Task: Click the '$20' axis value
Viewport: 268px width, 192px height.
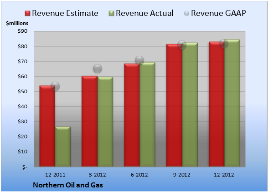Action: (22, 136)
